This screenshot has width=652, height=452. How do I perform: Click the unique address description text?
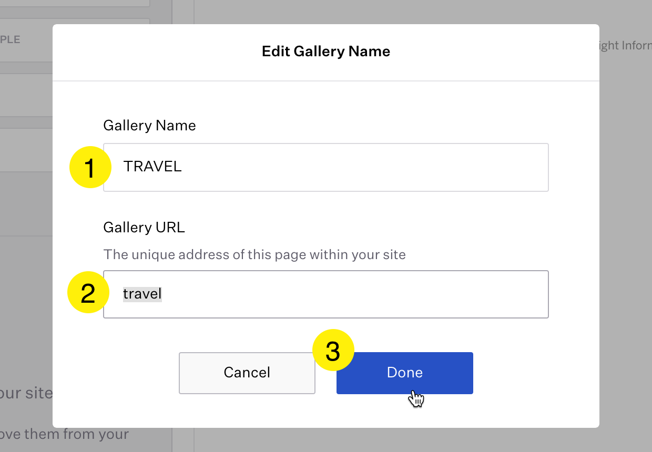click(x=254, y=255)
